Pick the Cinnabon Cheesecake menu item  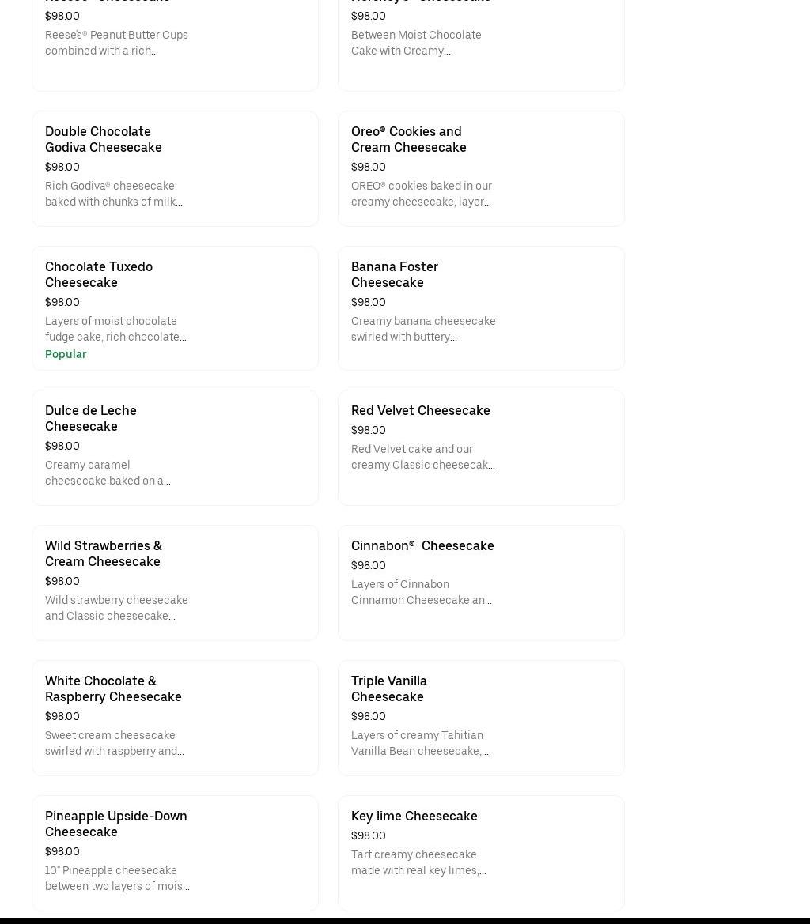coord(422,546)
